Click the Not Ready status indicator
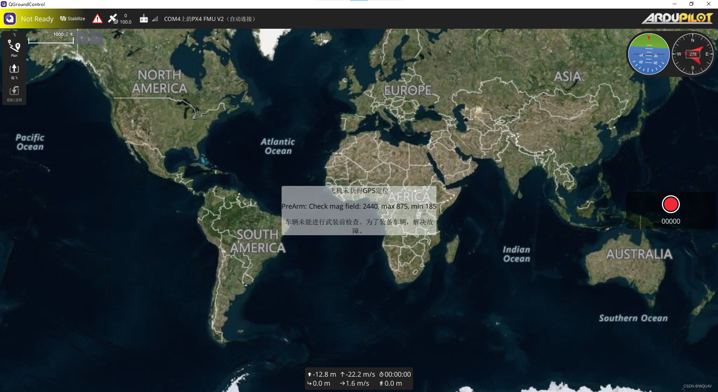This screenshot has height=392, width=718. click(37, 19)
